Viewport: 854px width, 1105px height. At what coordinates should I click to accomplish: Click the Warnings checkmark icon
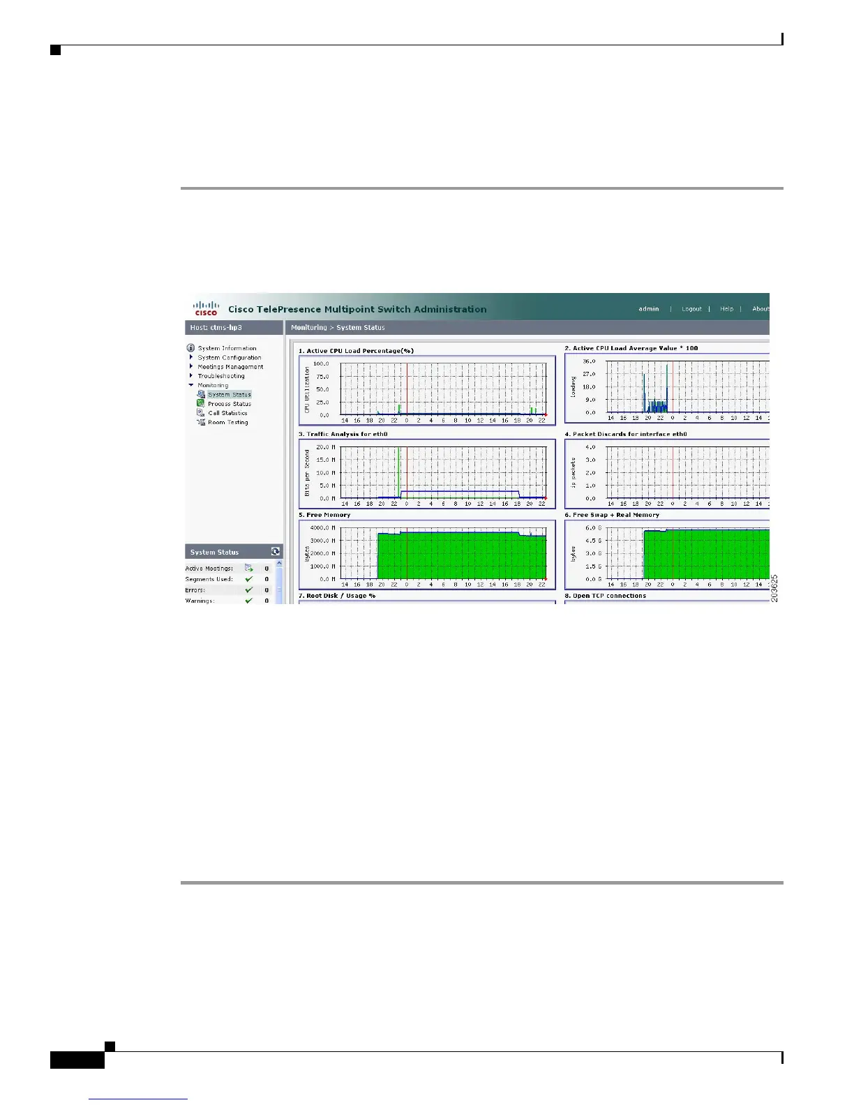pyautogui.click(x=249, y=600)
